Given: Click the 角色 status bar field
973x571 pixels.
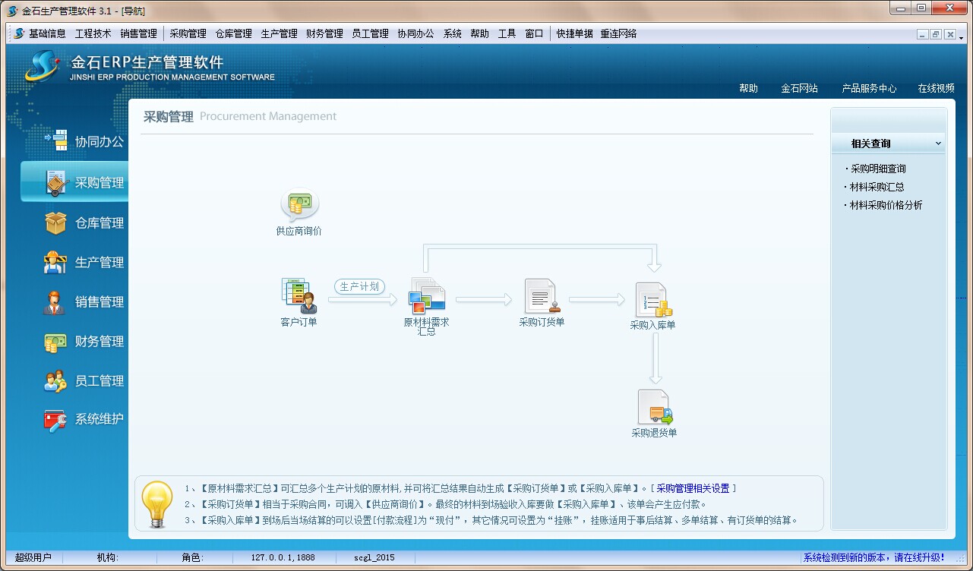Looking at the screenshot, I should (x=193, y=557).
